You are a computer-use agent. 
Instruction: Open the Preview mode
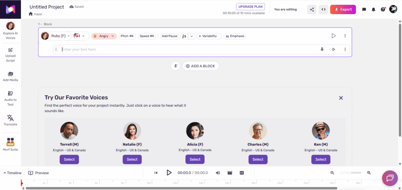coord(38,173)
